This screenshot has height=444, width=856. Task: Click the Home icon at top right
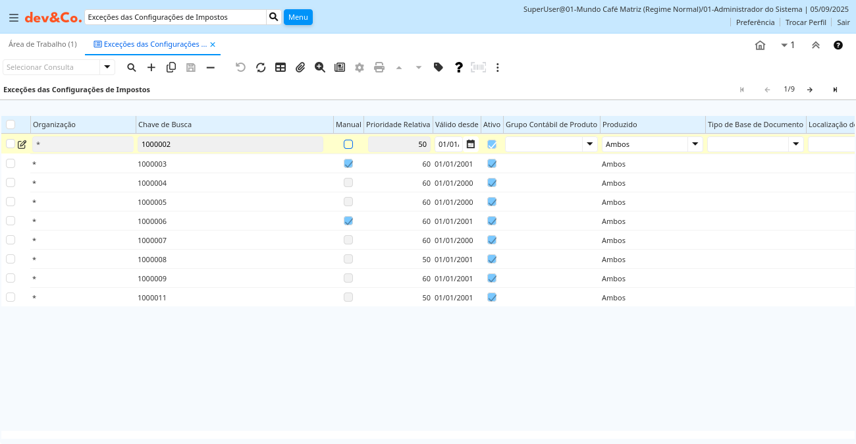760,45
